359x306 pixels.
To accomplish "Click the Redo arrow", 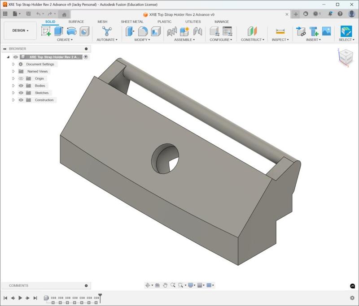I will 50,14.
